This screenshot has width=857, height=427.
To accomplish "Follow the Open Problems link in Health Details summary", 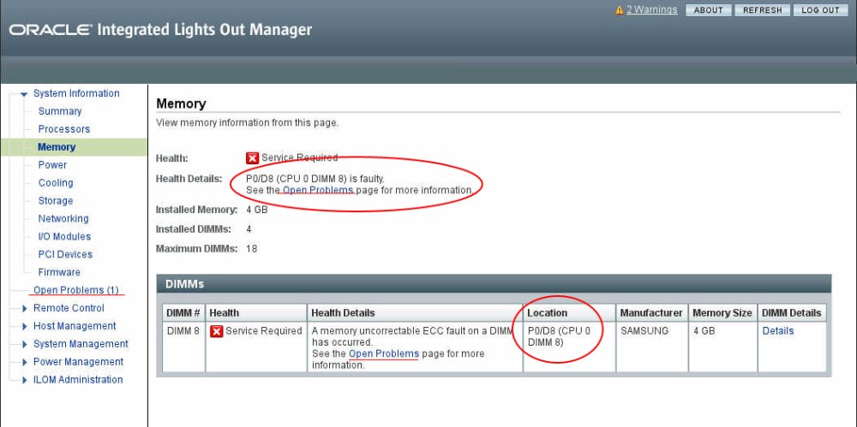I will click(318, 191).
